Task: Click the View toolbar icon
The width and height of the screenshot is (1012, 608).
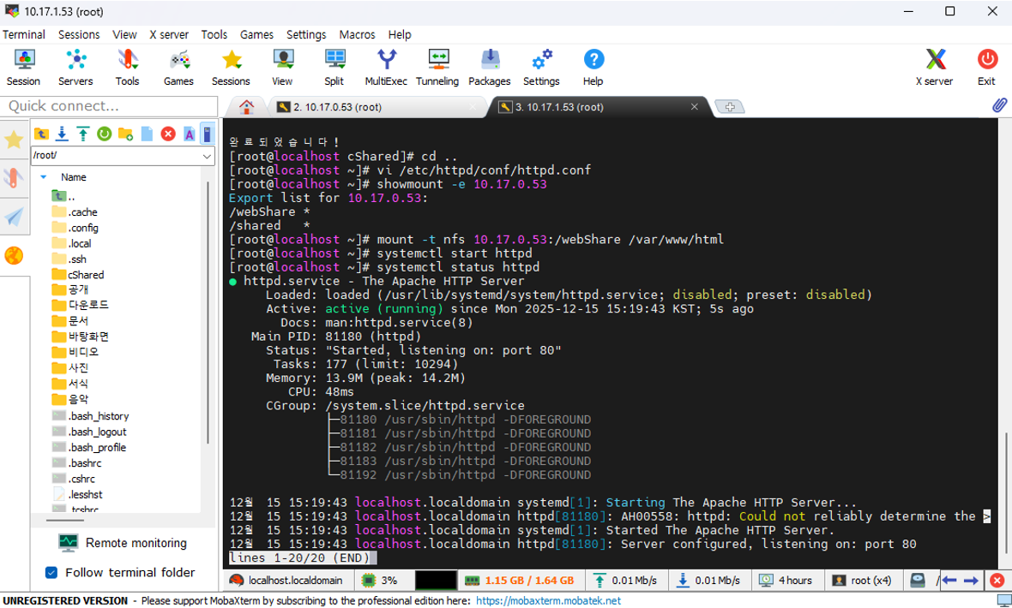Action: [282, 67]
